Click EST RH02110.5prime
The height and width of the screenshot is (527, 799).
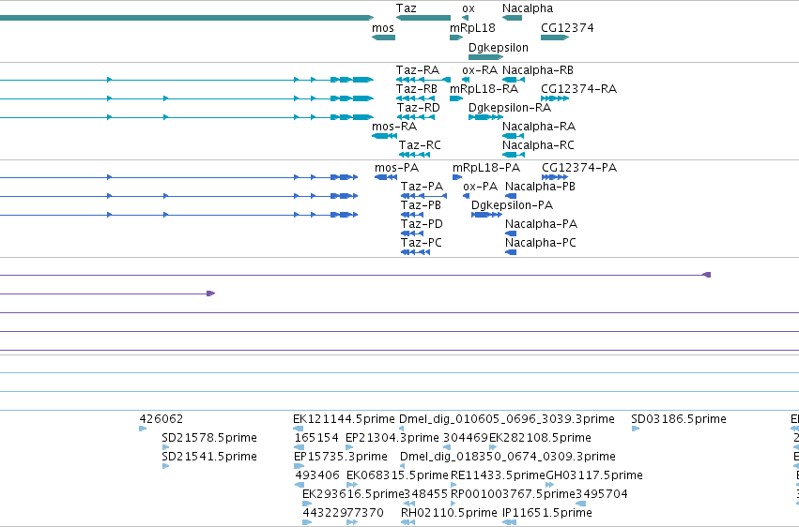point(449,513)
